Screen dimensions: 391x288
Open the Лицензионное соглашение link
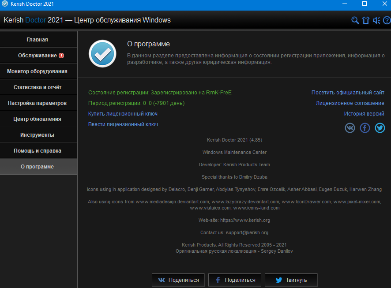[x=350, y=103]
